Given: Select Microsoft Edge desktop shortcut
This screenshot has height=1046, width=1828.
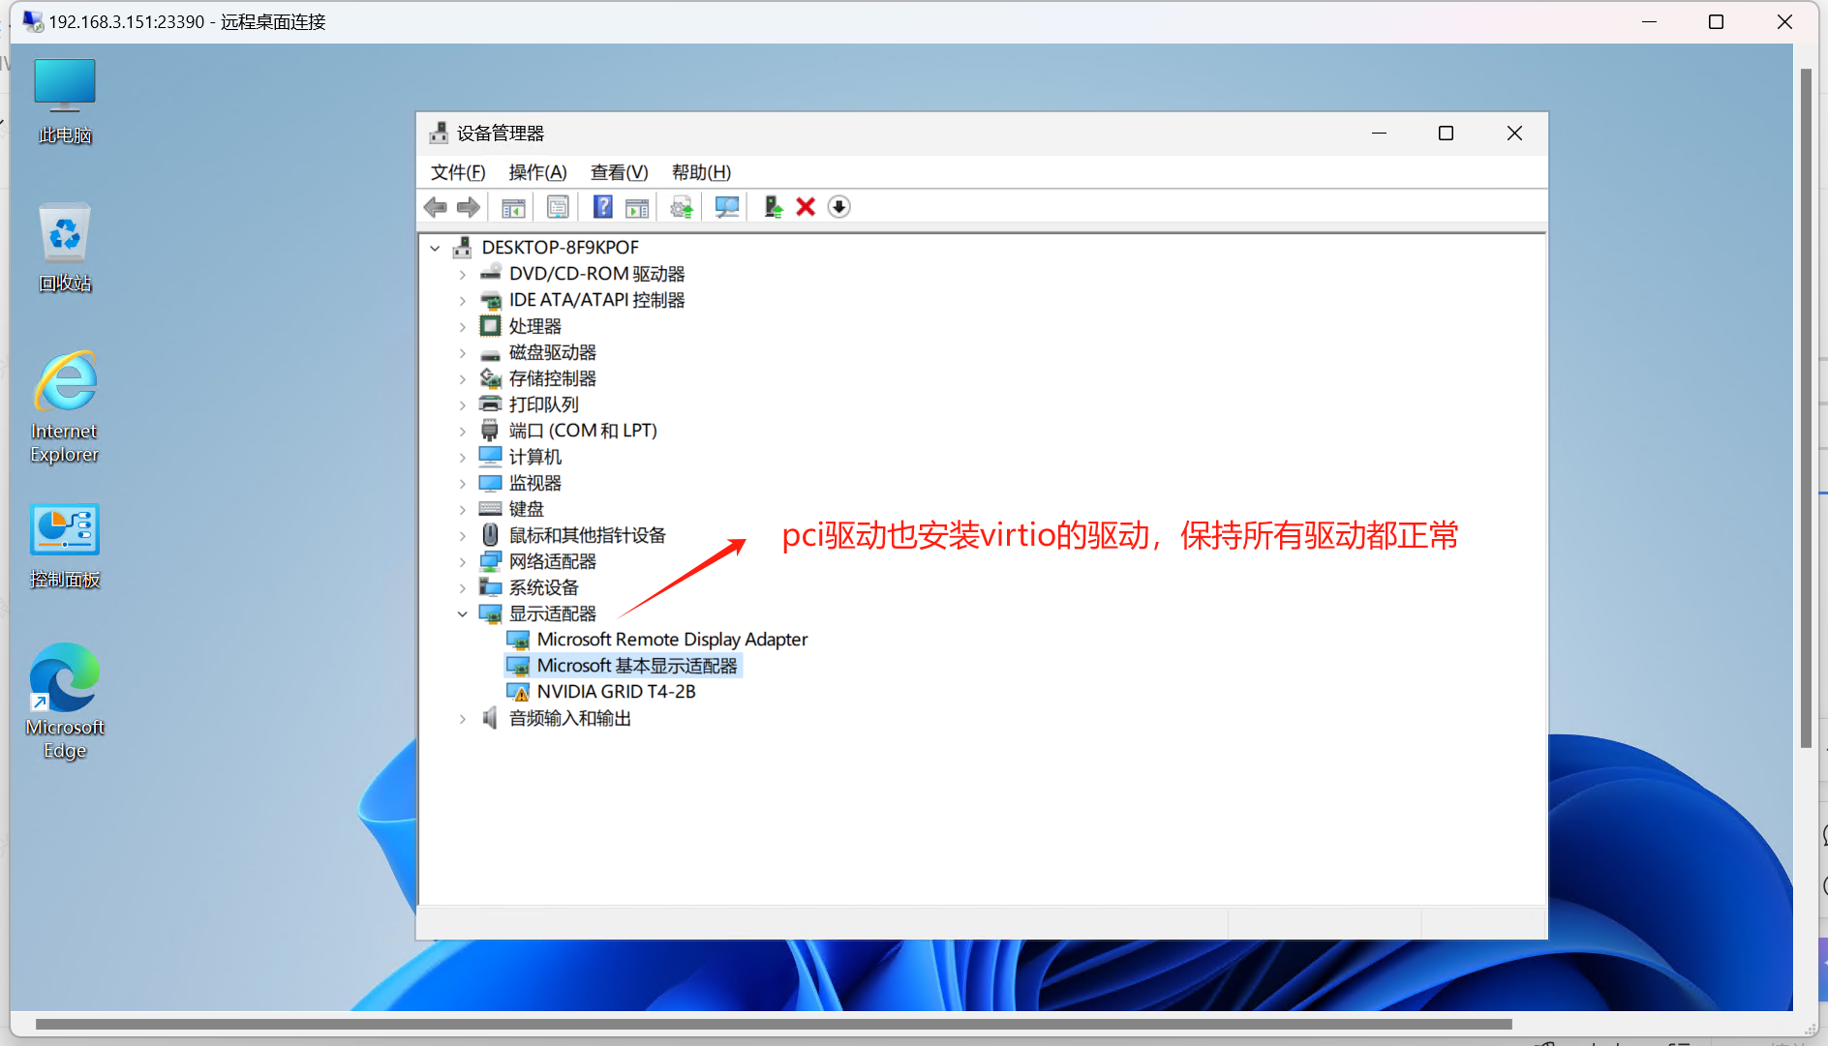Looking at the screenshot, I should coord(65,702).
